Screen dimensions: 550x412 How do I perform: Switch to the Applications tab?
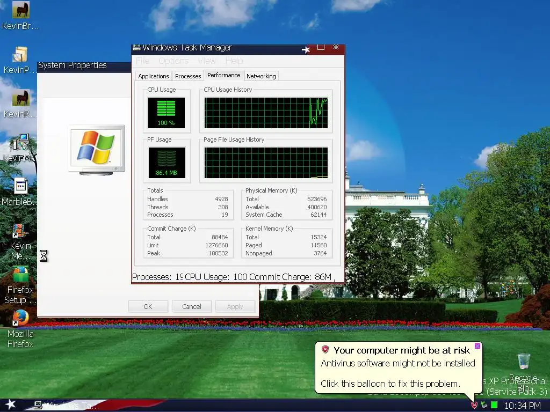(x=153, y=76)
